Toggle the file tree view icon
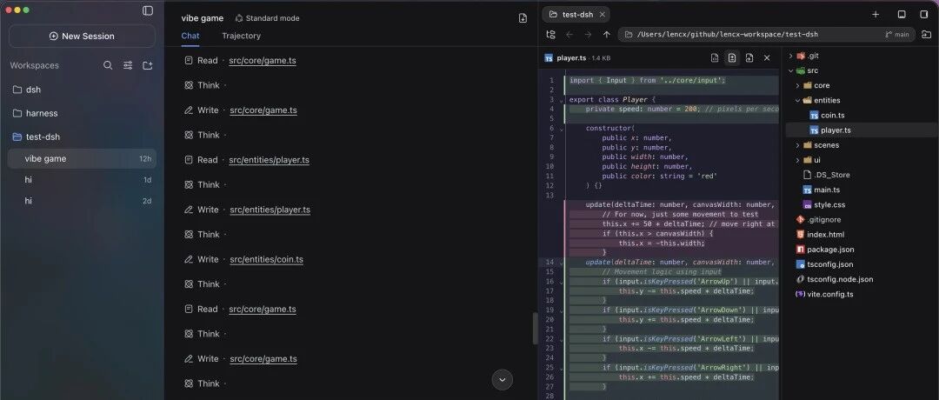This screenshot has height=400, width=939. tap(551, 35)
